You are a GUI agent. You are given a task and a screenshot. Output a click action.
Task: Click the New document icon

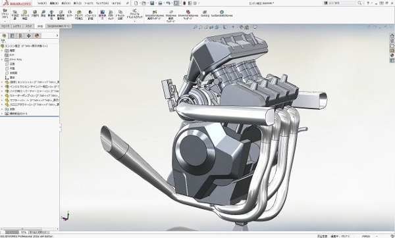pyautogui.click(x=136, y=3)
